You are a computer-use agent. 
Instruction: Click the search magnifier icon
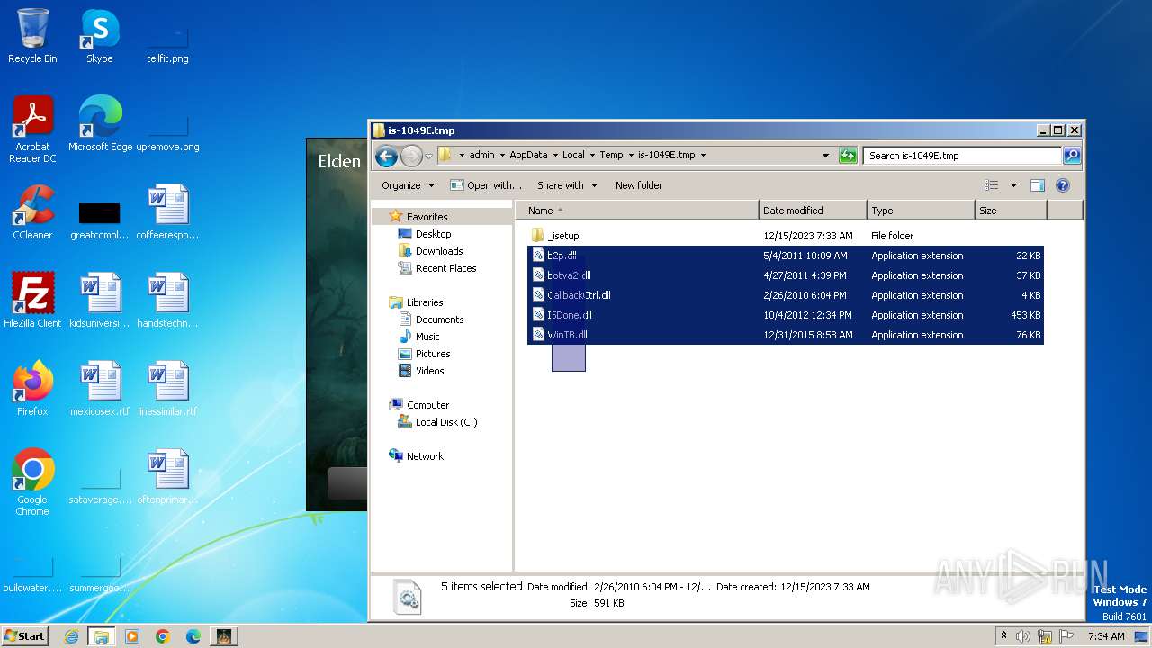click(1071, 156)
